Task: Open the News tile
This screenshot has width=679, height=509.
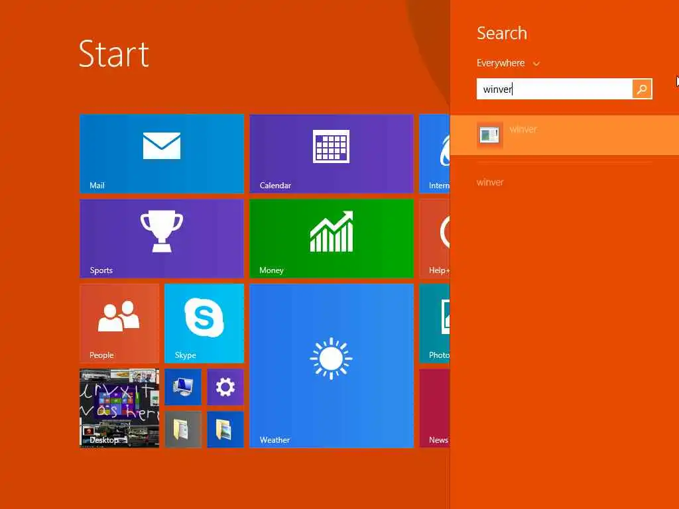Action: pos(434,408)
